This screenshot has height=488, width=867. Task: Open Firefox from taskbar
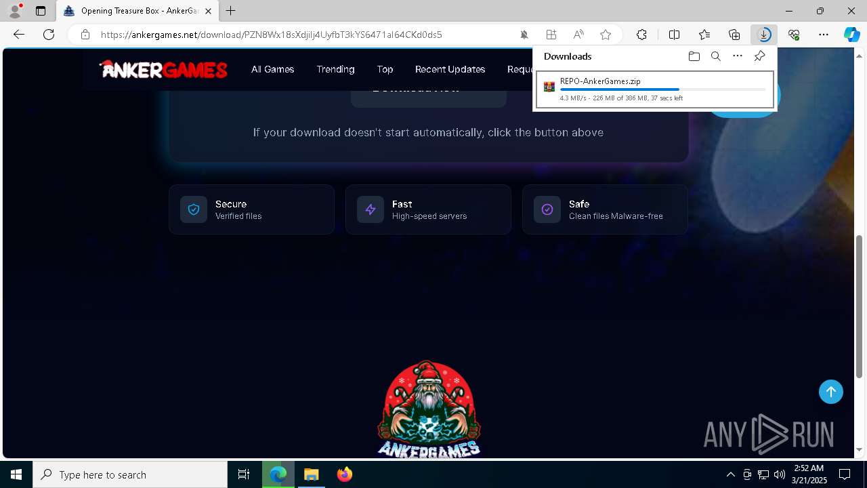pos(345,474)
